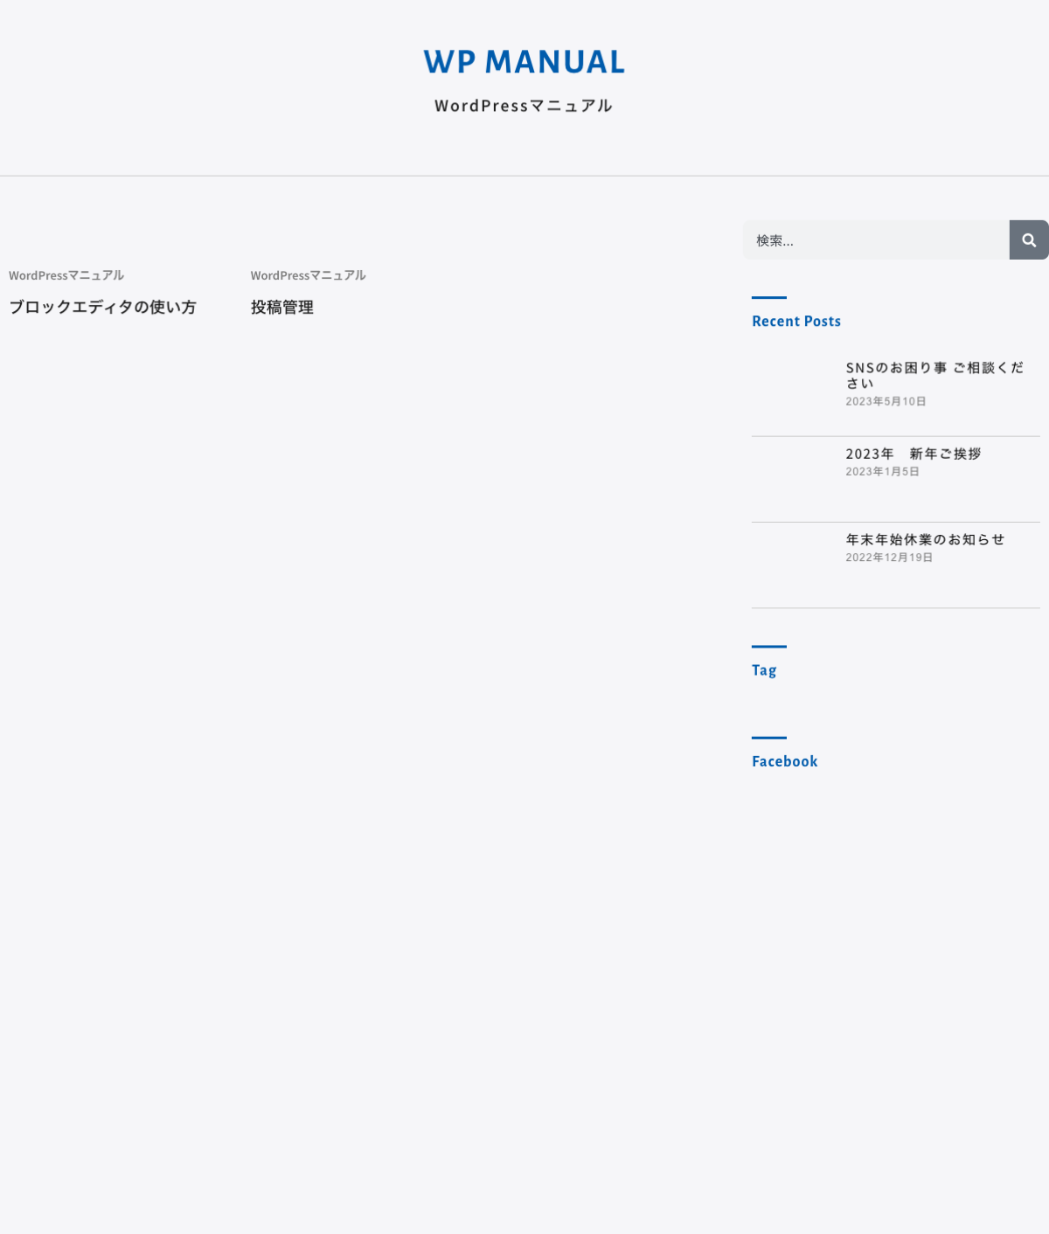Click the date 2023年5月10日
1049x1234 pixels.
886,401
